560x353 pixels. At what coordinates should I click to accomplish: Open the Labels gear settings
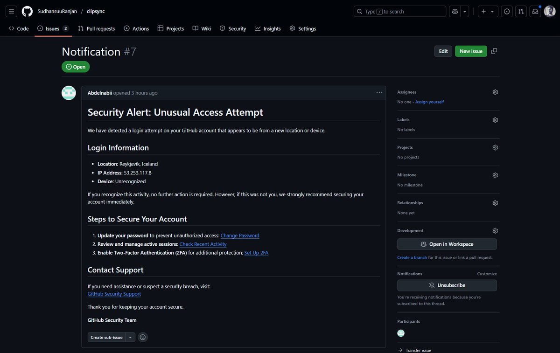[x=495, y=120]
